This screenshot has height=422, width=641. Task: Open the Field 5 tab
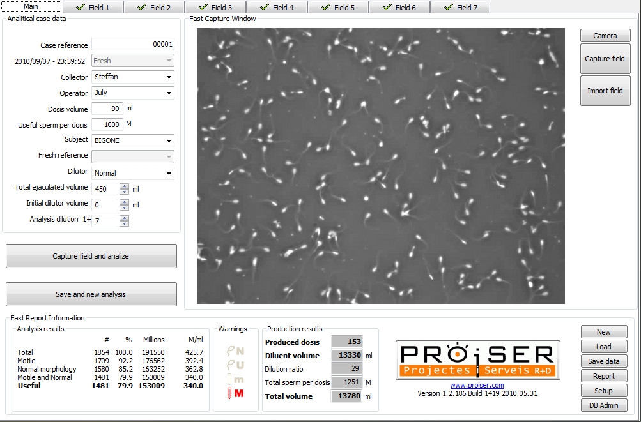tap(338, 8)
